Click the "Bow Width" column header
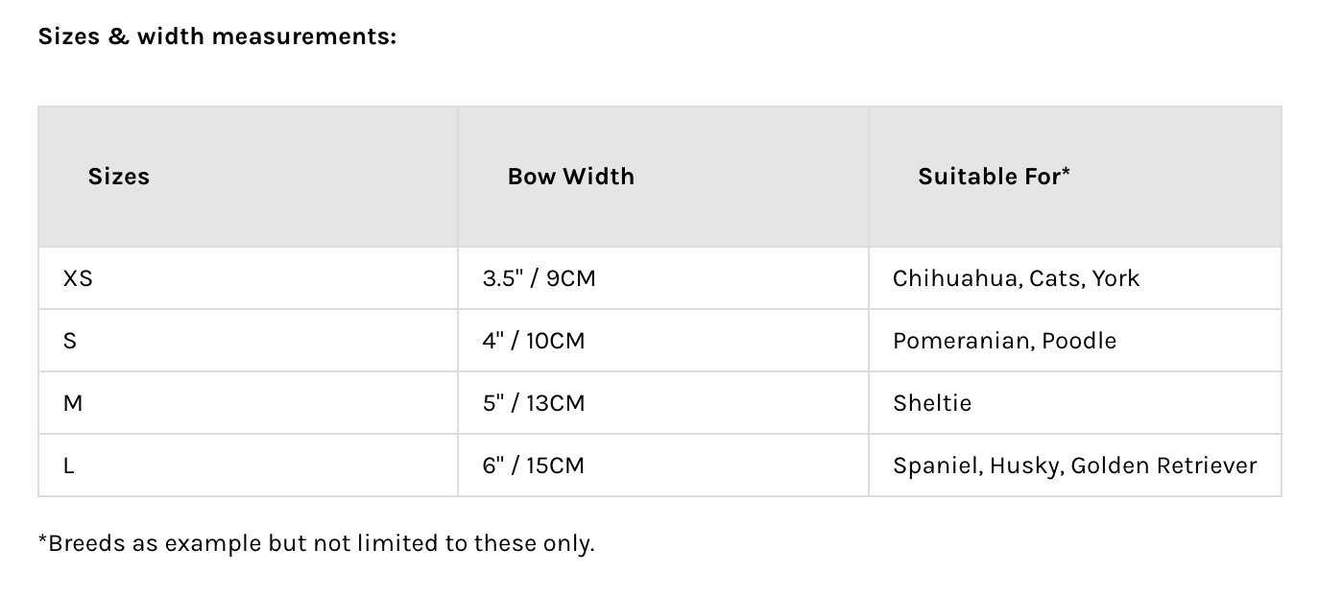Viewport: 1319px width, 597px height. coord(571,177)
